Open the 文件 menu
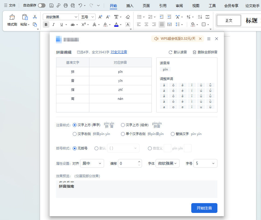Image resolution: width=261 pixels, height=220 pixels. coord(10,5)
